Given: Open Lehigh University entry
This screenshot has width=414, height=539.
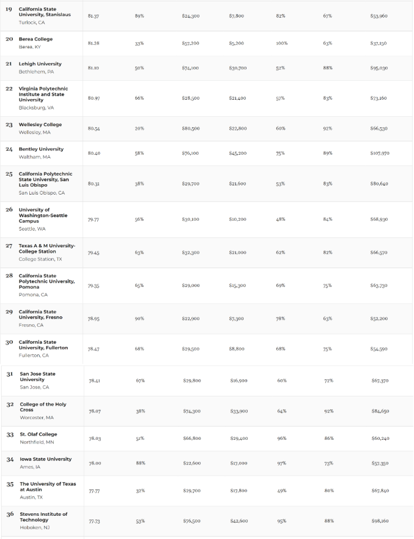Looking at the screenshot, I should (x=40, y=64).
